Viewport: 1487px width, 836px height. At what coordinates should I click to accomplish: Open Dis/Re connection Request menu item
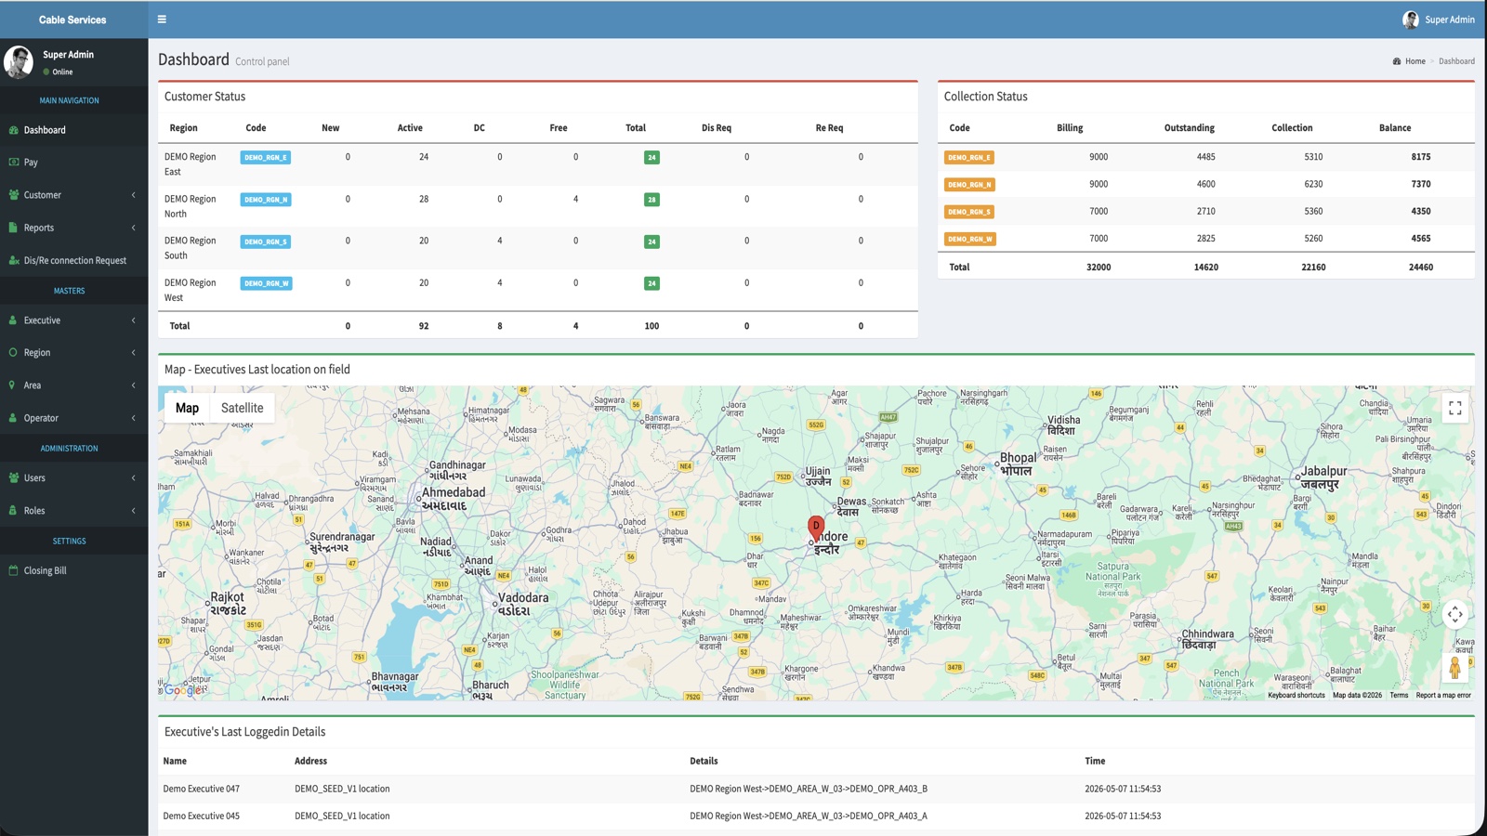coord(73,260)
